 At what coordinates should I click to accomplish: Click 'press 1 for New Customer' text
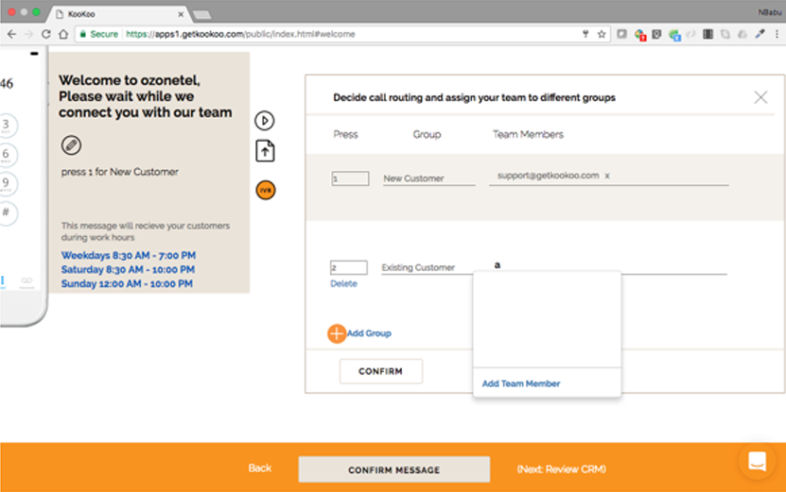tap(120, 172)
